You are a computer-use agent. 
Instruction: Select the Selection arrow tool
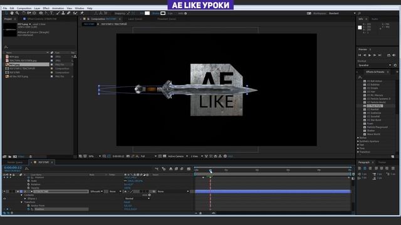pos(6,13)
